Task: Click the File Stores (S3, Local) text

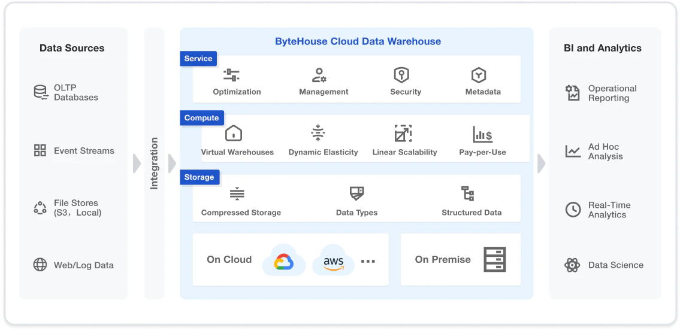Action: pyautogui.click(x=78, y=208)
